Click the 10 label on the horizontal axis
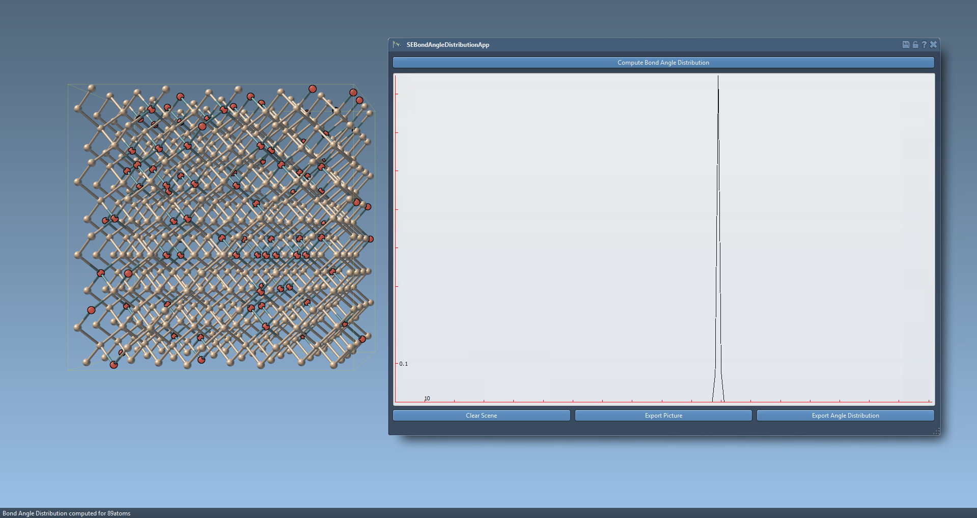This screenshot has width=977, height=518. tap(427, 398)
